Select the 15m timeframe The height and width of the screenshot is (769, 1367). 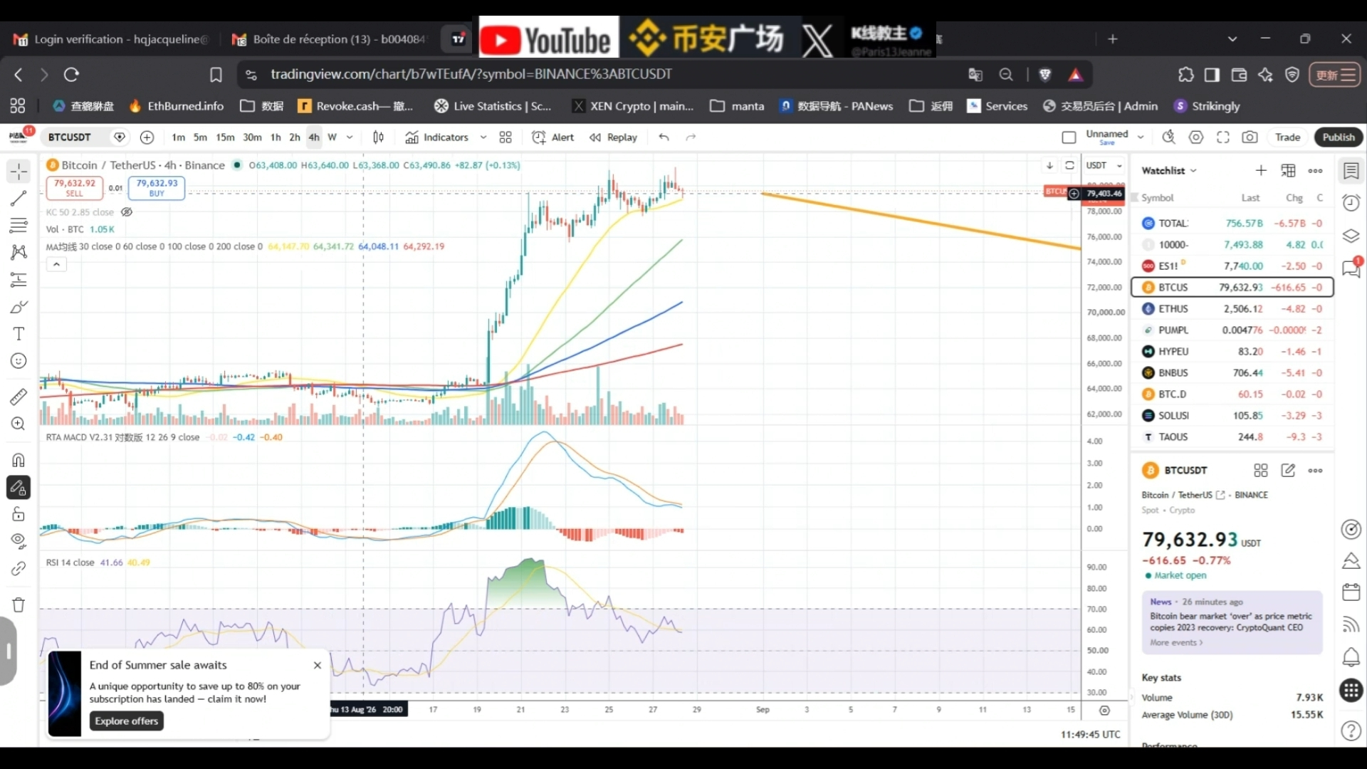tap(225, 137)
